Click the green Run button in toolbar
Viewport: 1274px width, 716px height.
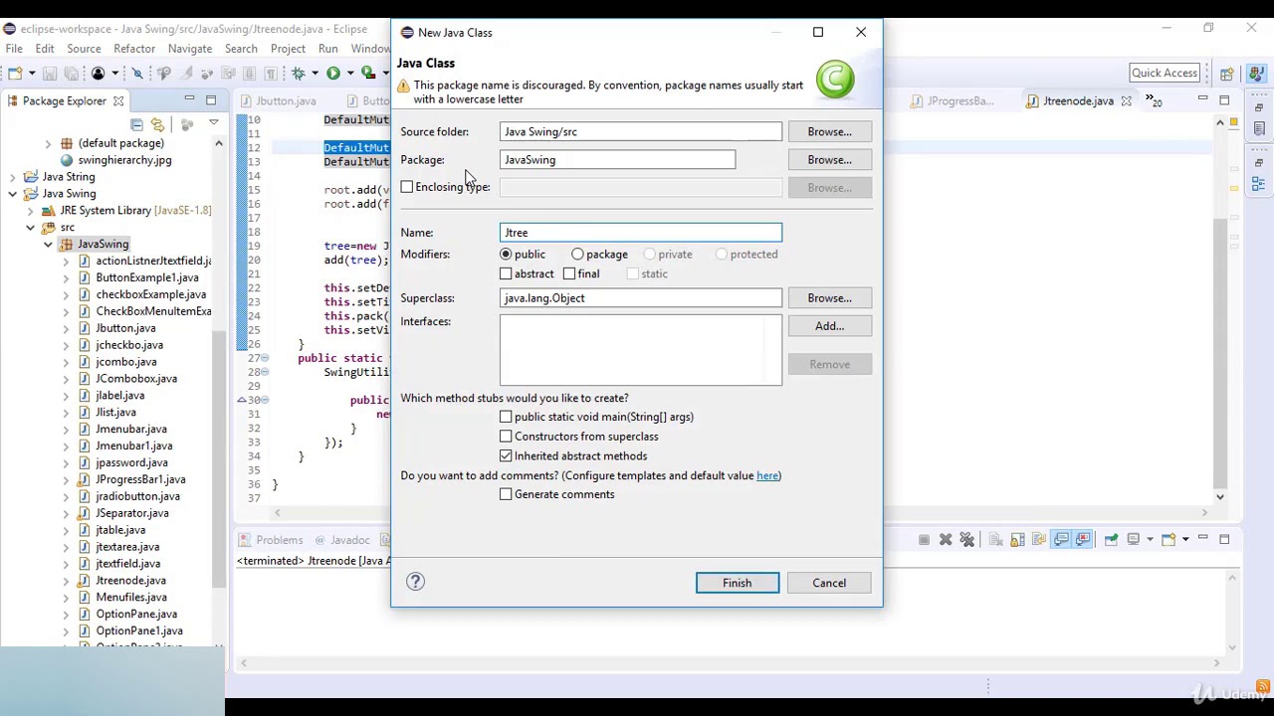(x=333, y=74)
